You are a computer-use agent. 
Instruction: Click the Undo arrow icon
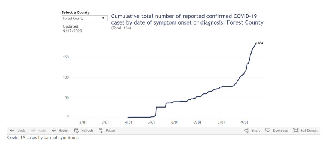pos(12,131)
